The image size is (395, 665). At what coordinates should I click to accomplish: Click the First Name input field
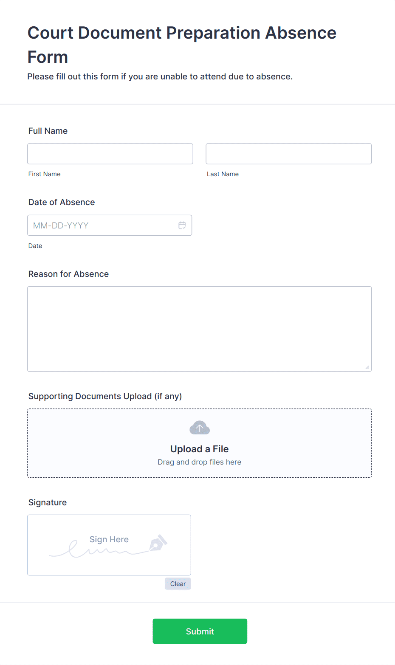coord(110,154)
